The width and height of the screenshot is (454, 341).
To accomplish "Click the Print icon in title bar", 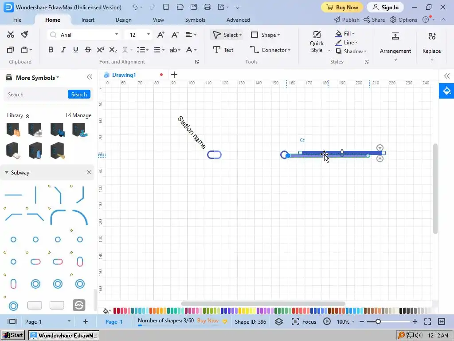I will (207, 7).
